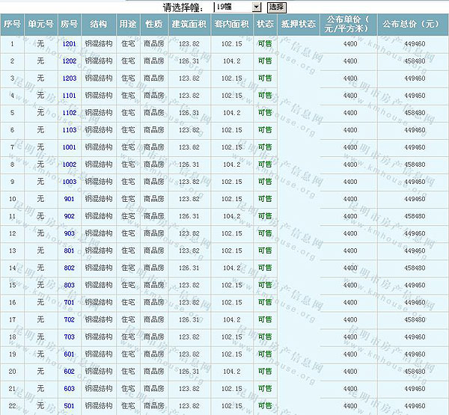Image resolution: width=449 pixels, height=415 pixels.
Task: Open room 1102 details link
Action: coord(69,113)
